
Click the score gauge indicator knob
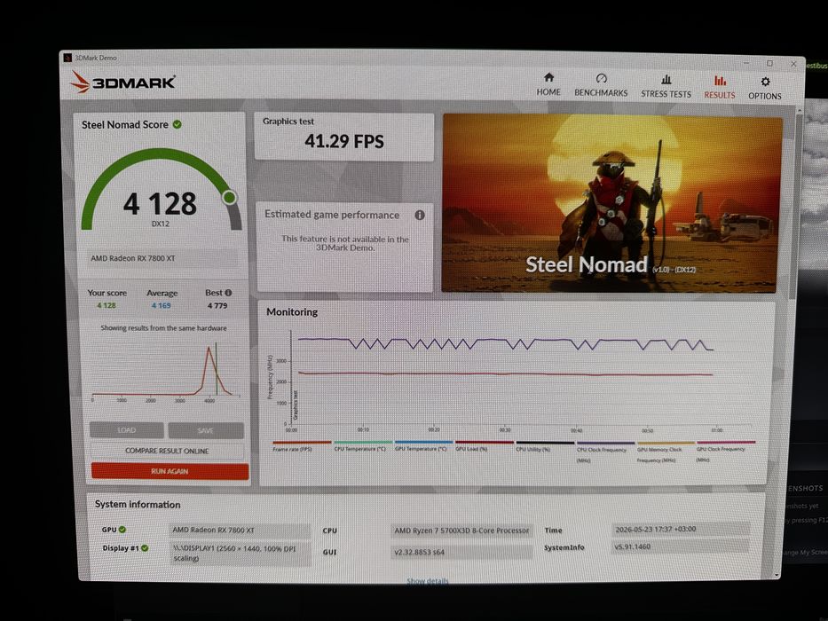pyautogui.click(x=229, y=198)
